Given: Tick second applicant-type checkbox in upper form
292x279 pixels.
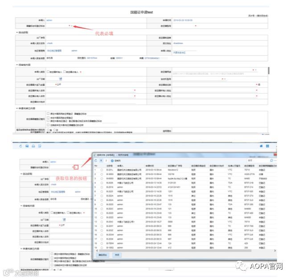Looking at the screenshot, I should pos(65,72).
